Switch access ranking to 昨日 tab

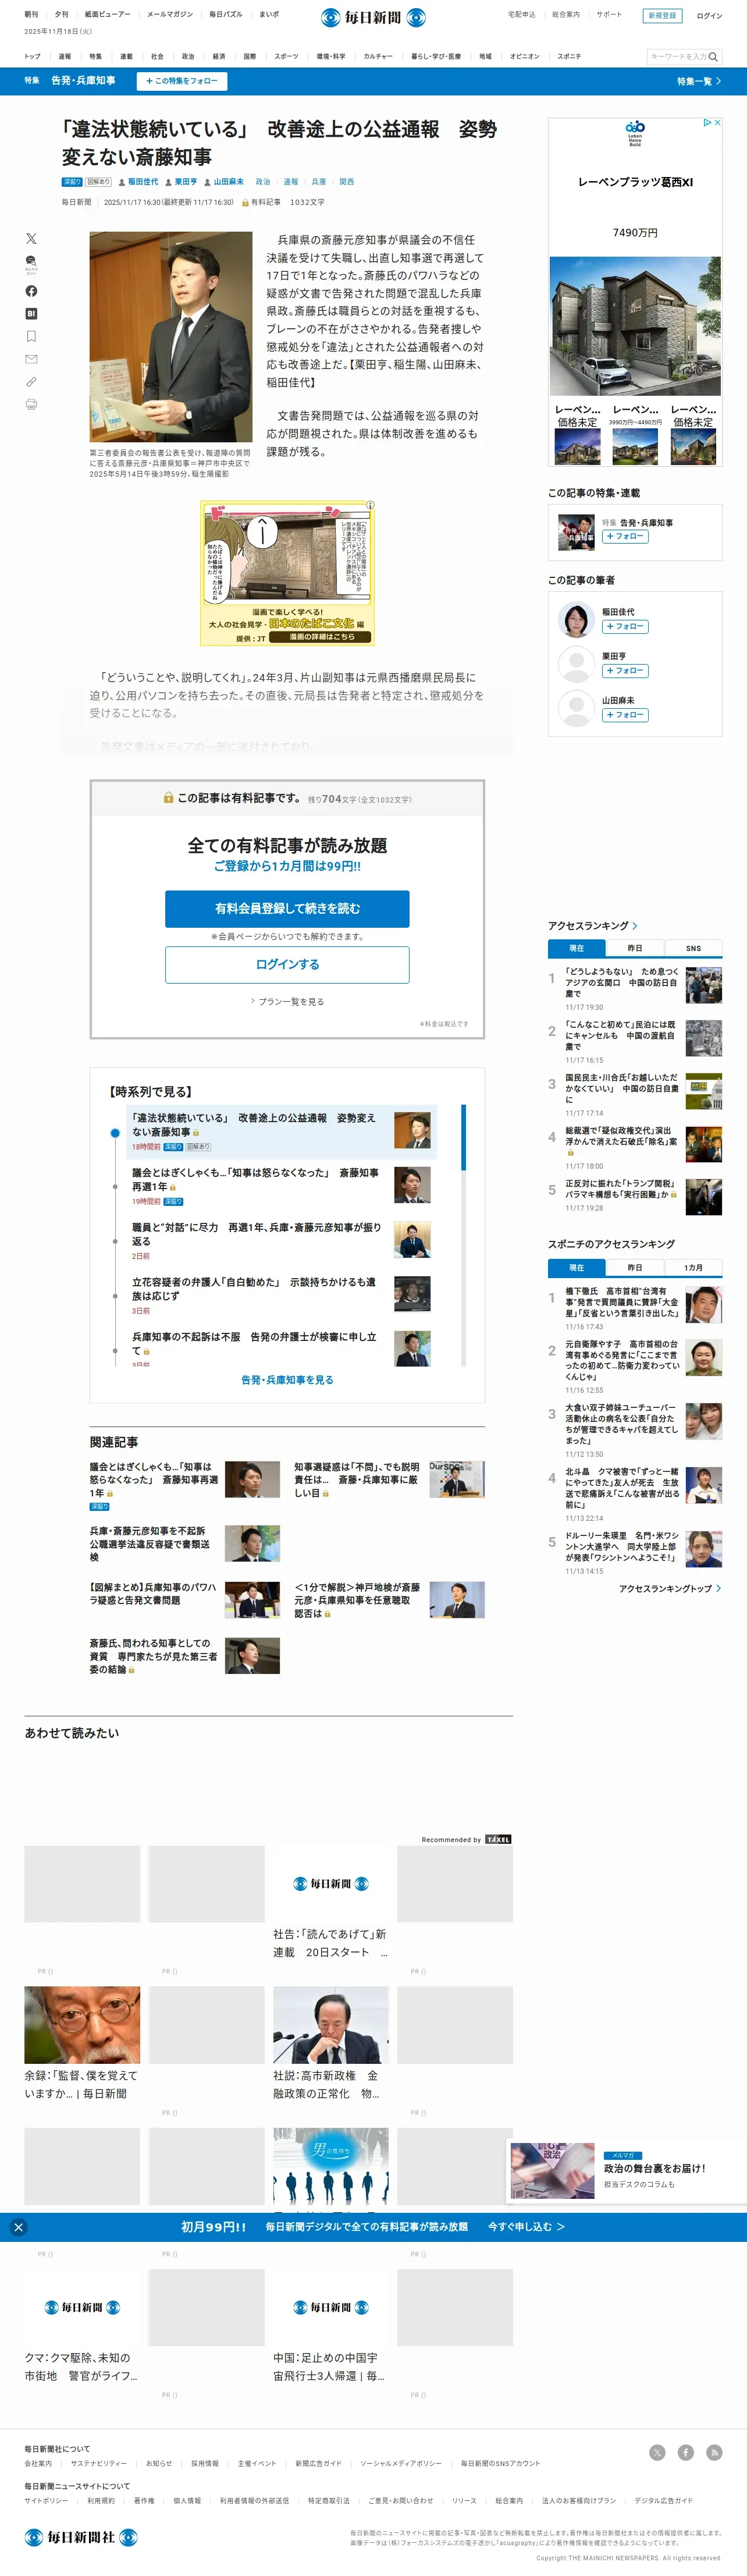pos(635,948)
